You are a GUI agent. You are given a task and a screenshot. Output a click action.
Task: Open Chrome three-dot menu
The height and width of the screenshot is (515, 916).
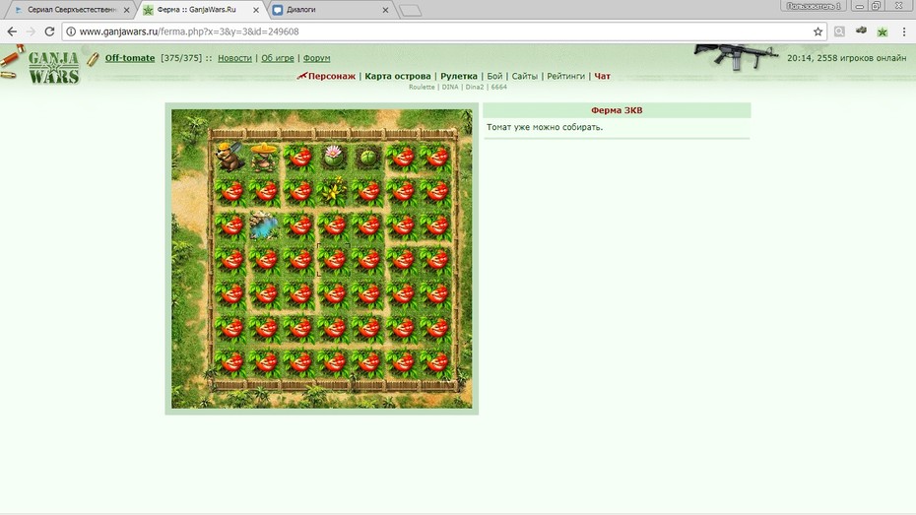904,32
